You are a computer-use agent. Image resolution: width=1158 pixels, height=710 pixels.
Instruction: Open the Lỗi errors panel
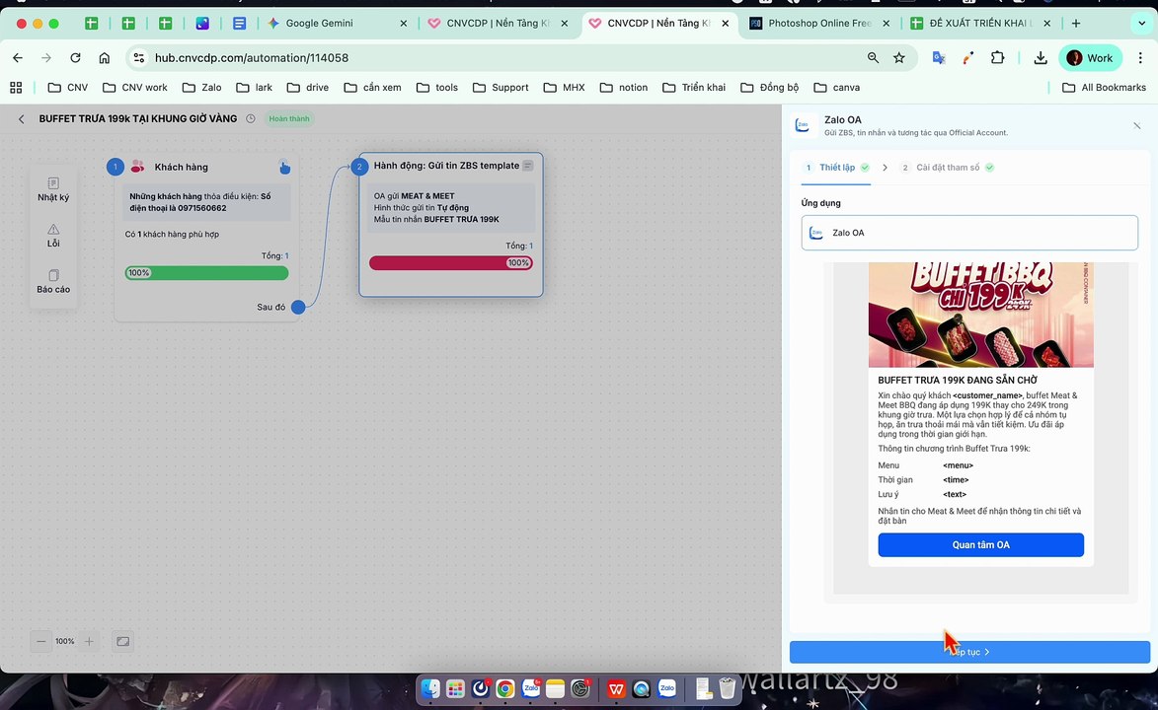pos(53,236)
